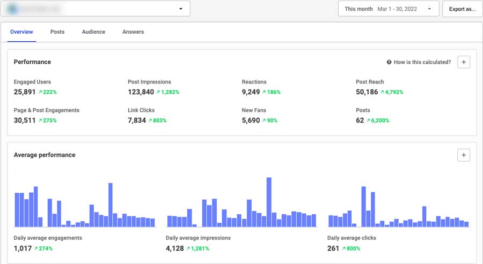This screenshot has width=483, height=264.
Task: Open the Audience tab
Action: pyautogui.click(x=93, y=32)
